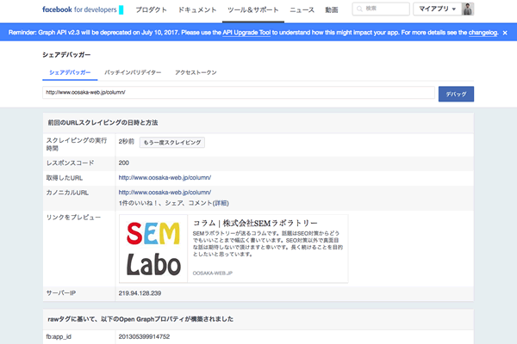
Task: Open the プロダクト menu
Action: coord(151,9)
